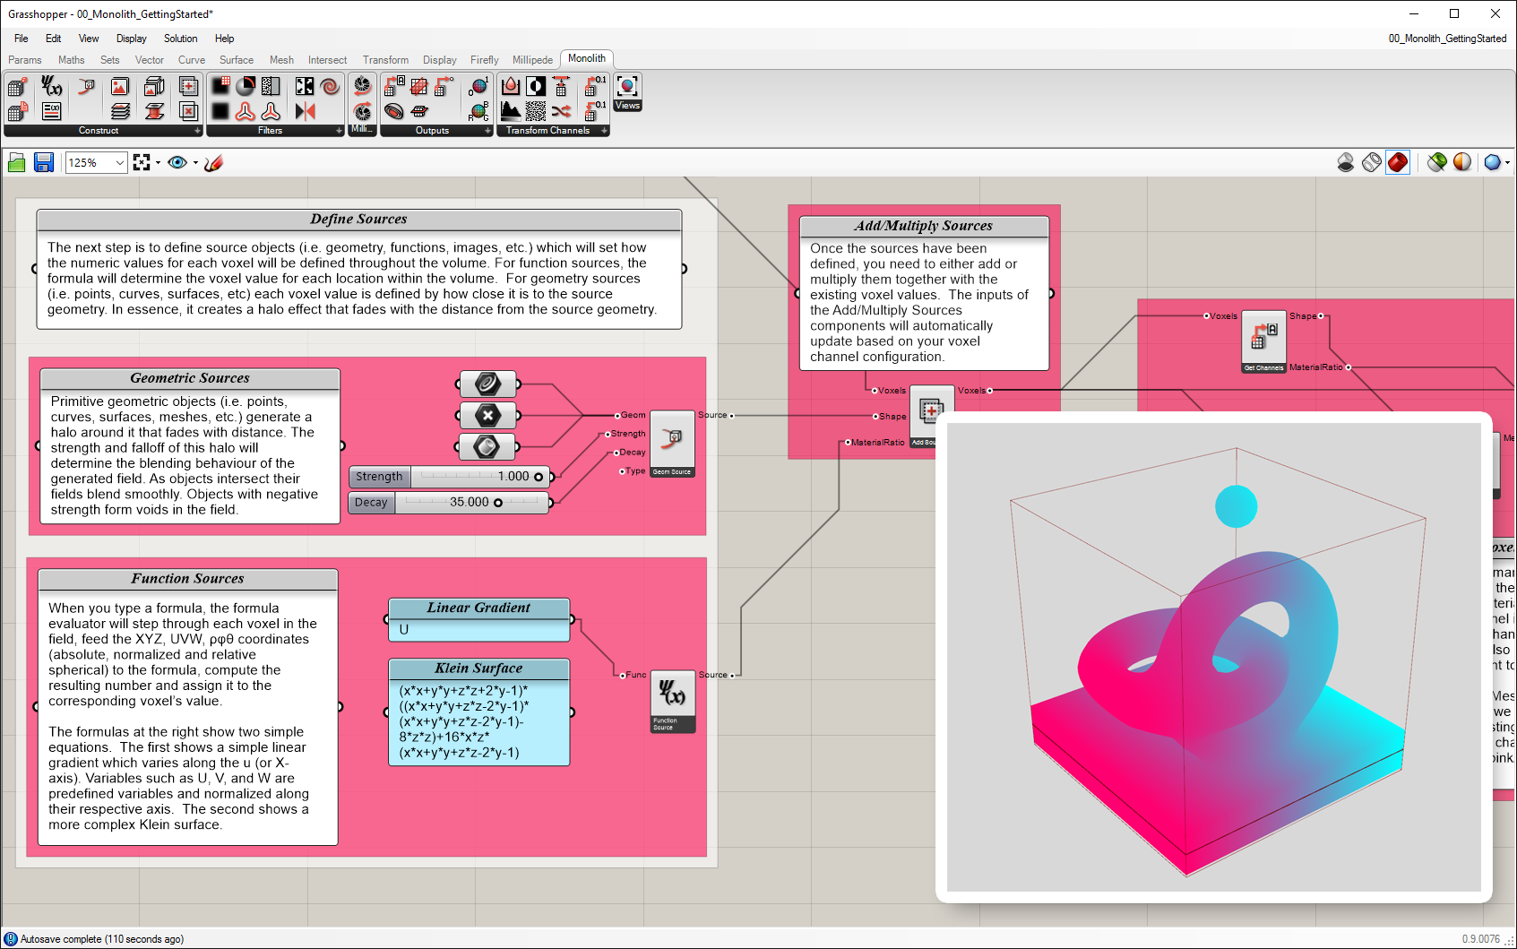The height and width of the screenshot is (949, 1517).
Task: Open the blue mesh quality dropdown arrow
Action: click(x=1508, y=162)
